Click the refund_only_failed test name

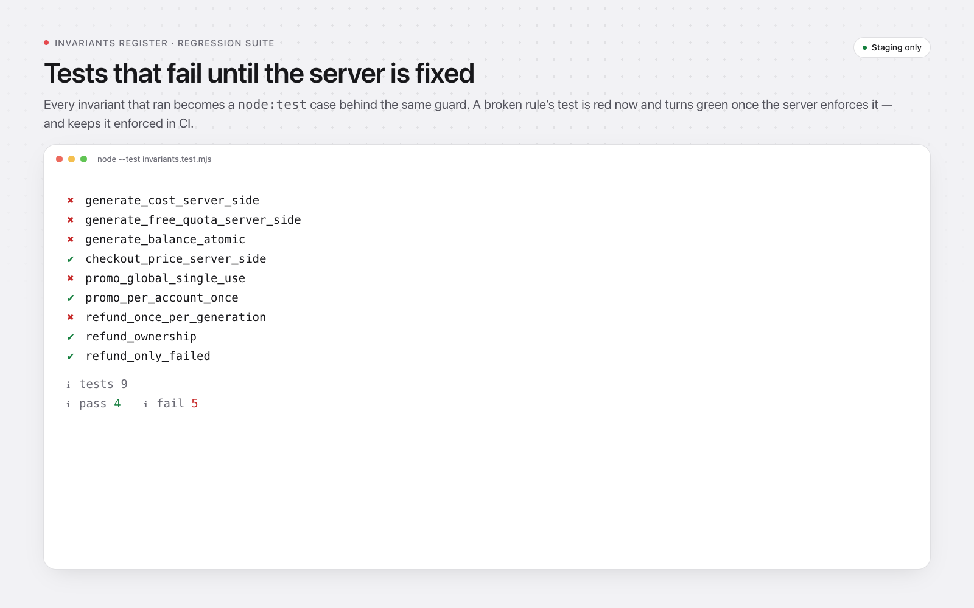point(148,356)
